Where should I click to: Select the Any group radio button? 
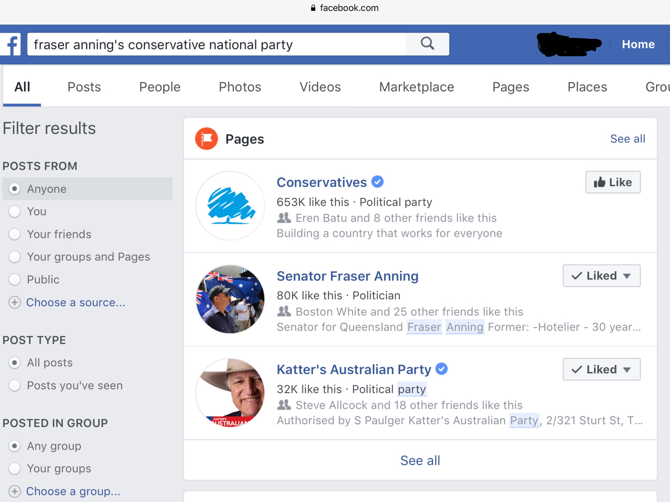tap(14, 446)
